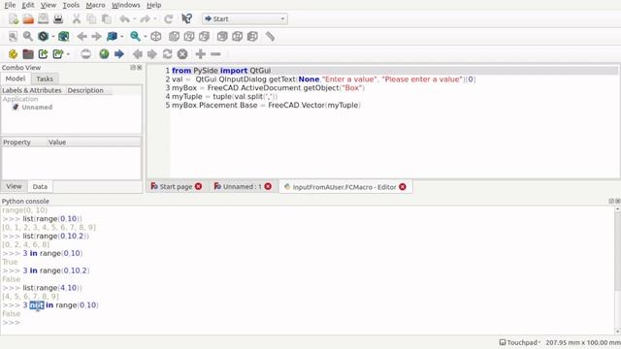
Task: Click the plus Zoom in icon
Action: [x=201, y=54]
